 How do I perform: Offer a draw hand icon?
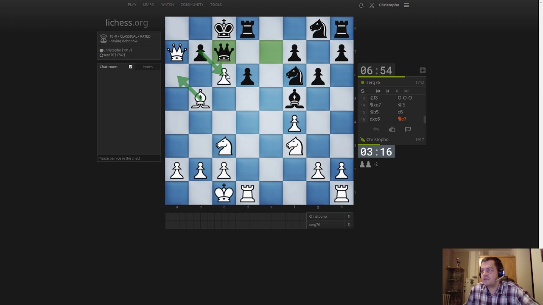(x=392, y=130)
